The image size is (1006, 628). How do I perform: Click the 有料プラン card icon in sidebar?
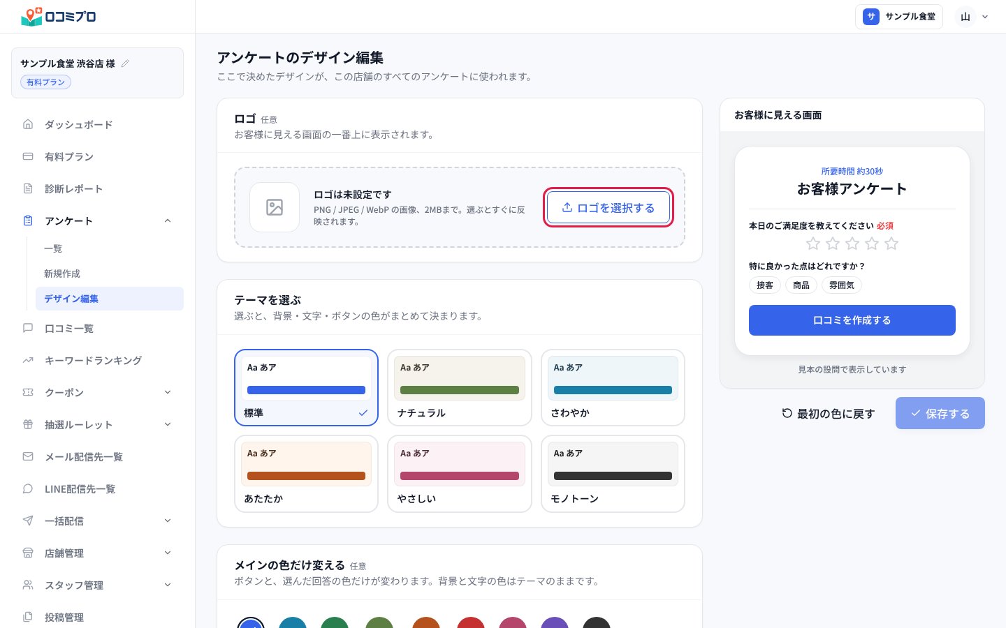point(28,156)
